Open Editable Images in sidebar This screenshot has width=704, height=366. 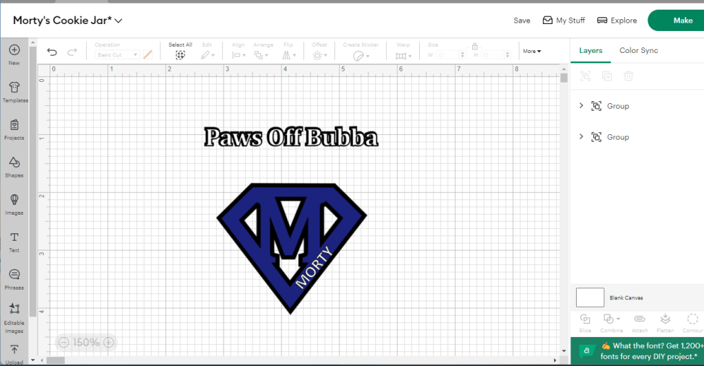pyautogui.click(x=14, y=316)
